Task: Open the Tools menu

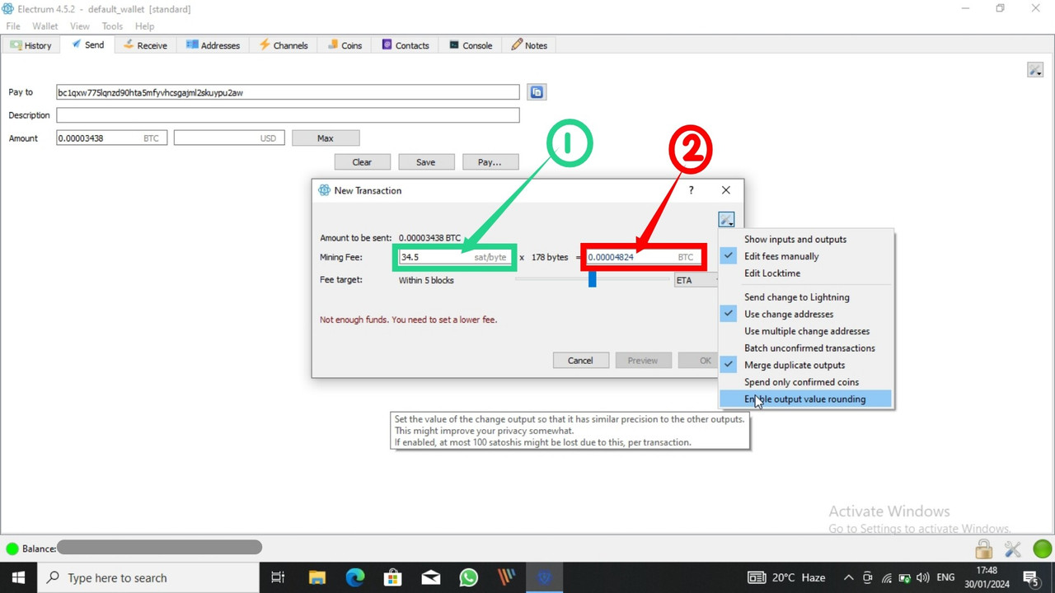Action: point(112,26)
